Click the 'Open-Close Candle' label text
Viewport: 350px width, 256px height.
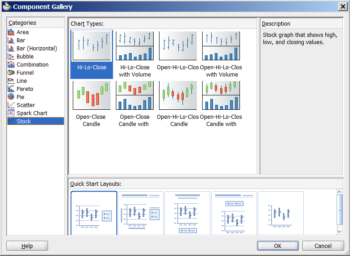pos(91,120)
